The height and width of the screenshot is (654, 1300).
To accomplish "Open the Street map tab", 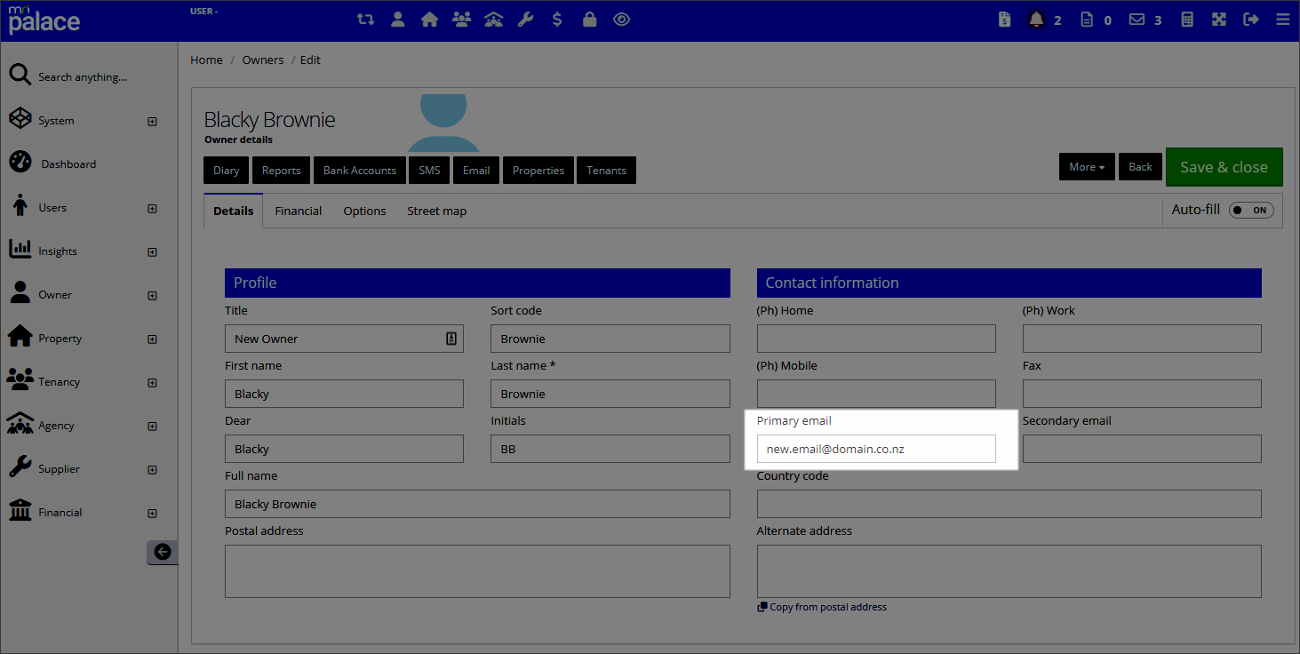I will [437, 211].
